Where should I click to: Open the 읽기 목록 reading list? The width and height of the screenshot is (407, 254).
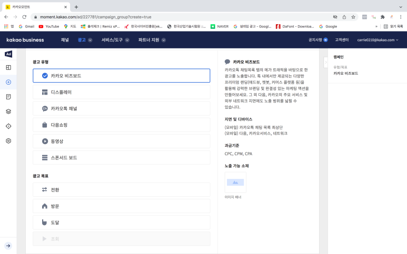(393, 26)
